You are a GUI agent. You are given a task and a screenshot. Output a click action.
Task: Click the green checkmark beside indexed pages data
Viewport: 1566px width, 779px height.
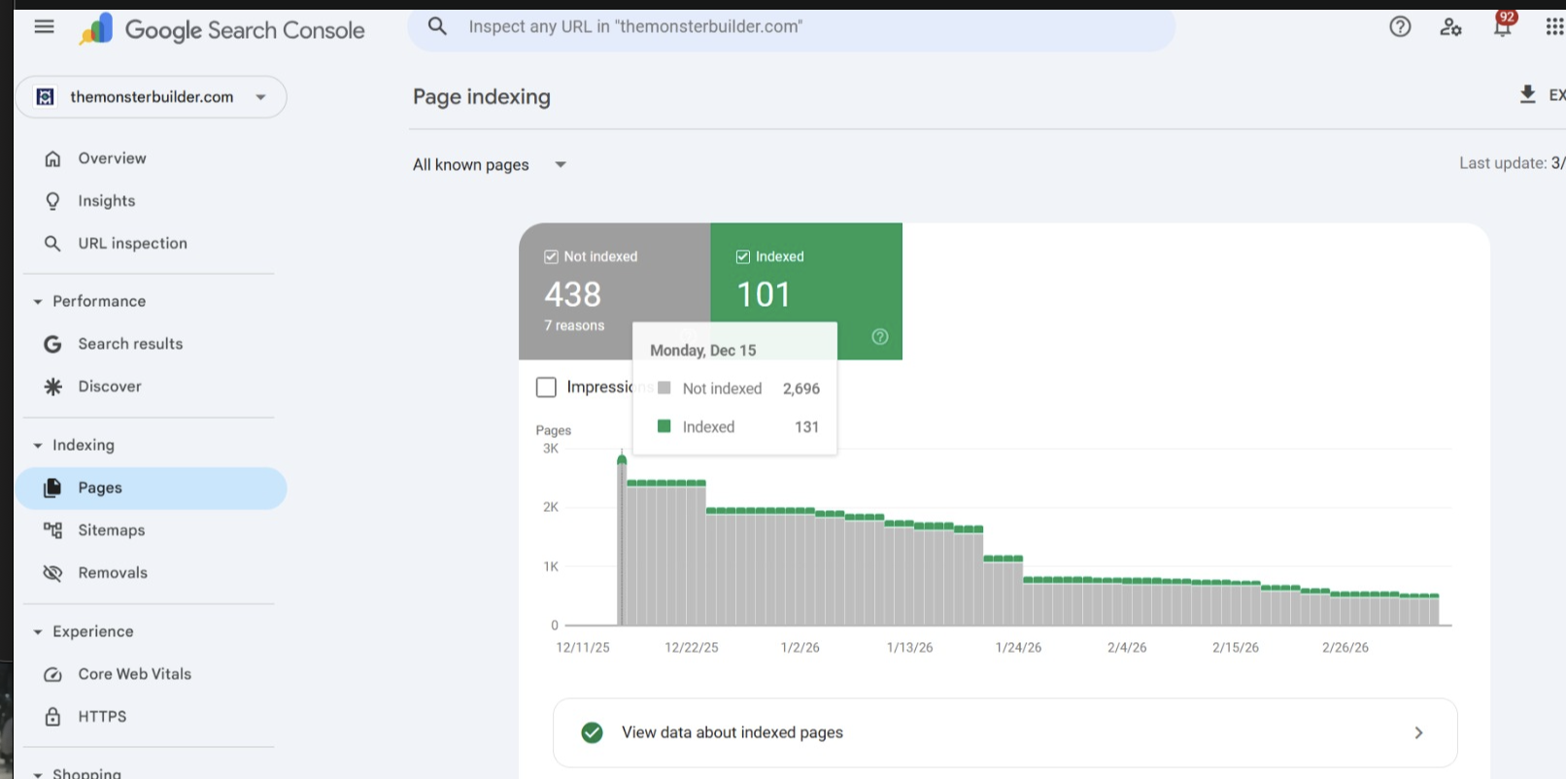coord(592,732)
